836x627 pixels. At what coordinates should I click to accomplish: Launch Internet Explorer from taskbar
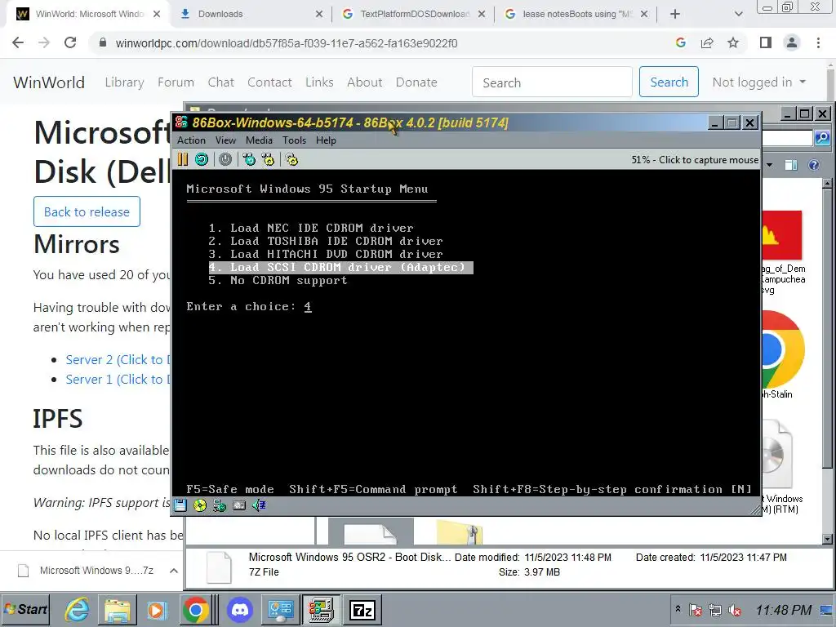point(78,609)
